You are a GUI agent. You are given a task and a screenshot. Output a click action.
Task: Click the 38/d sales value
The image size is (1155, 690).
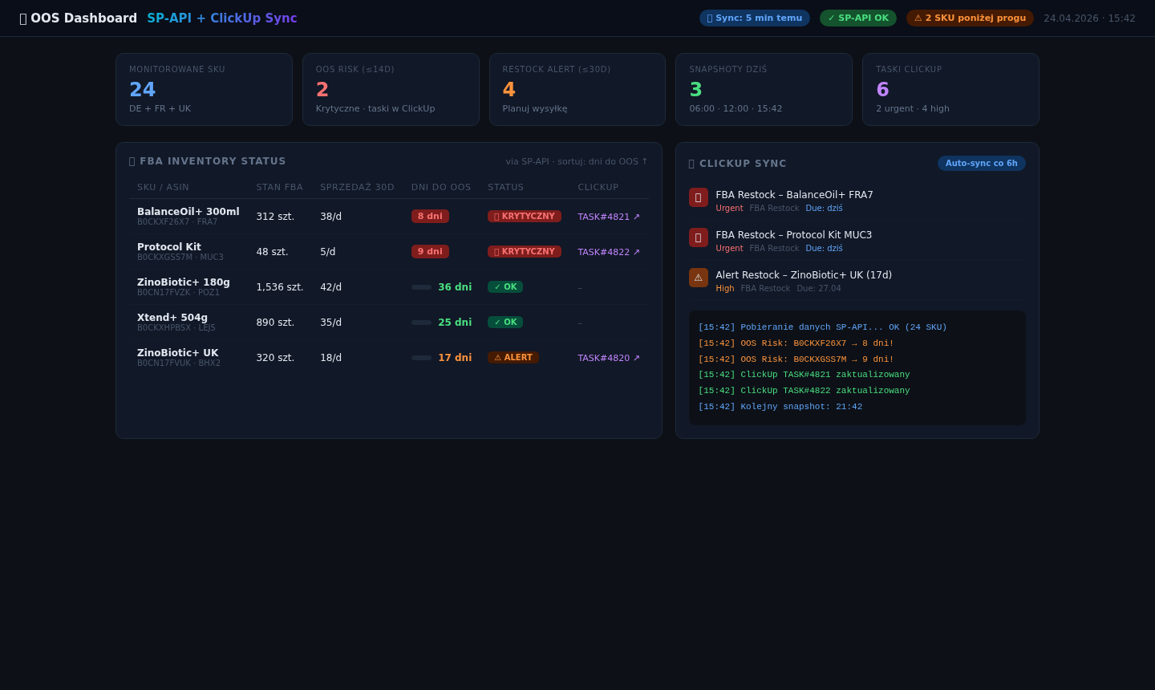tap(330, 217)
